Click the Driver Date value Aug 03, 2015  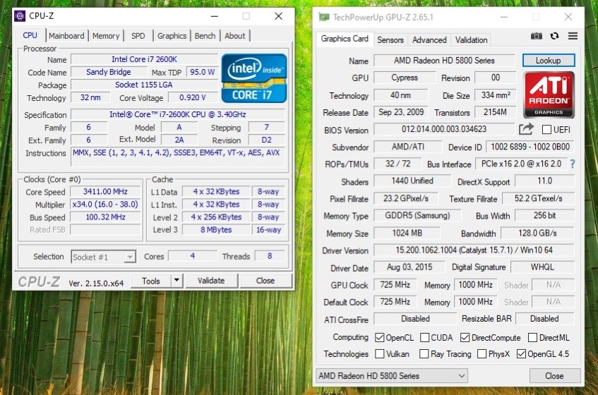409,267
